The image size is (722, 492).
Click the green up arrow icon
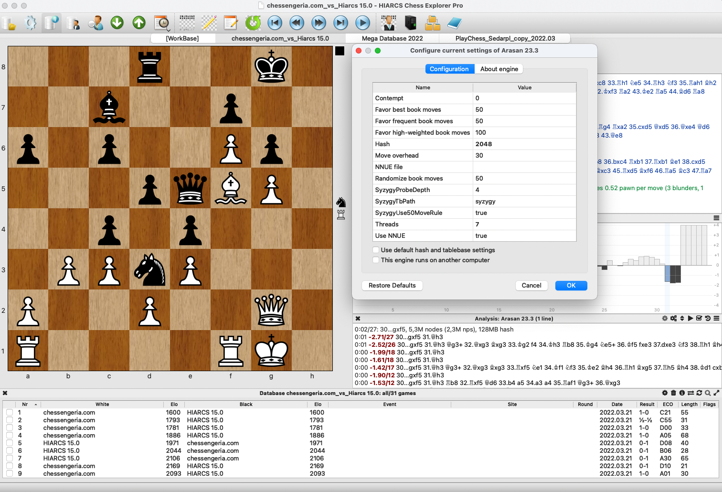pos(139,22)
